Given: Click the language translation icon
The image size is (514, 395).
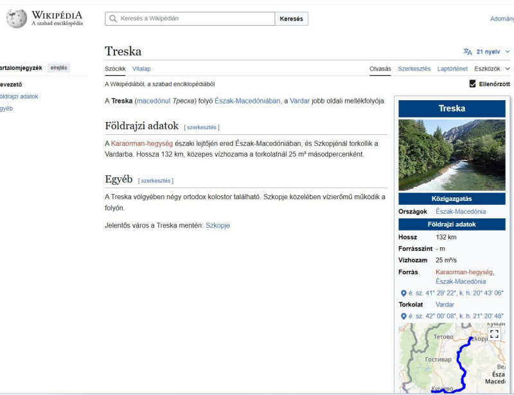Looking at the screenshot, I should click(x=468, y=52).
